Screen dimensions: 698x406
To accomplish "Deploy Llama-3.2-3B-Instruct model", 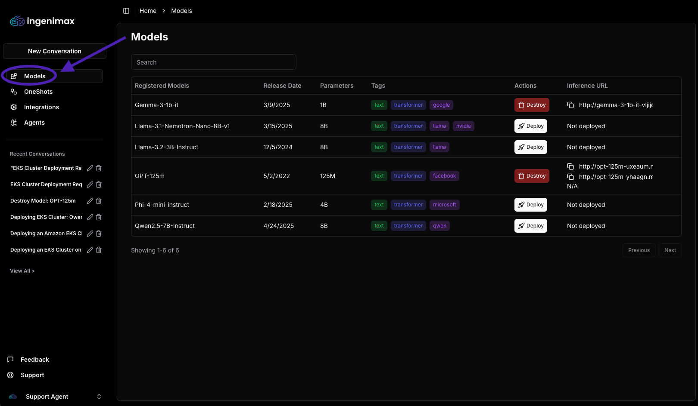I will pos(531,147).
